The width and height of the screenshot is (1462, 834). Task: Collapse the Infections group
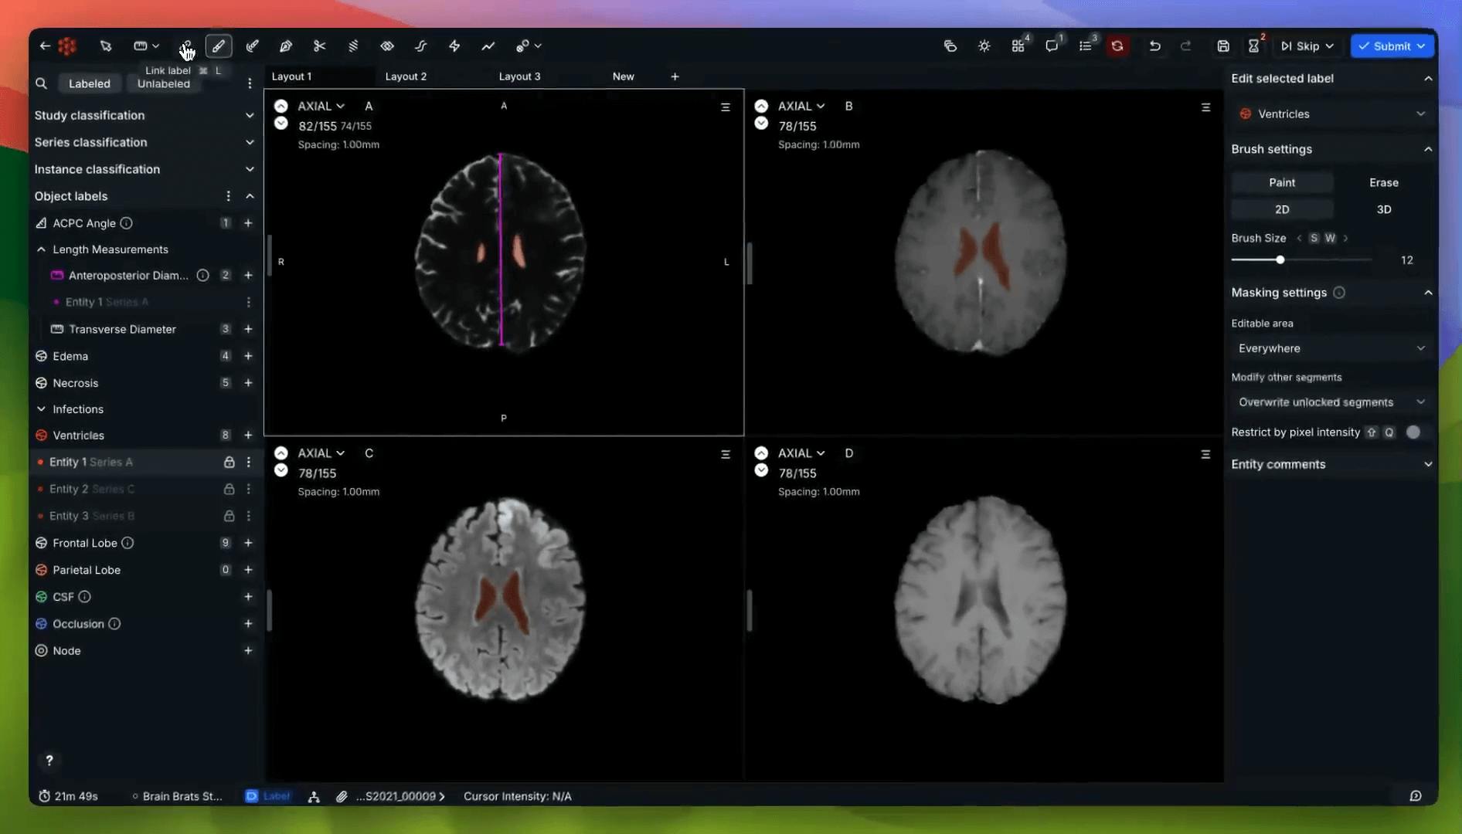41,409
